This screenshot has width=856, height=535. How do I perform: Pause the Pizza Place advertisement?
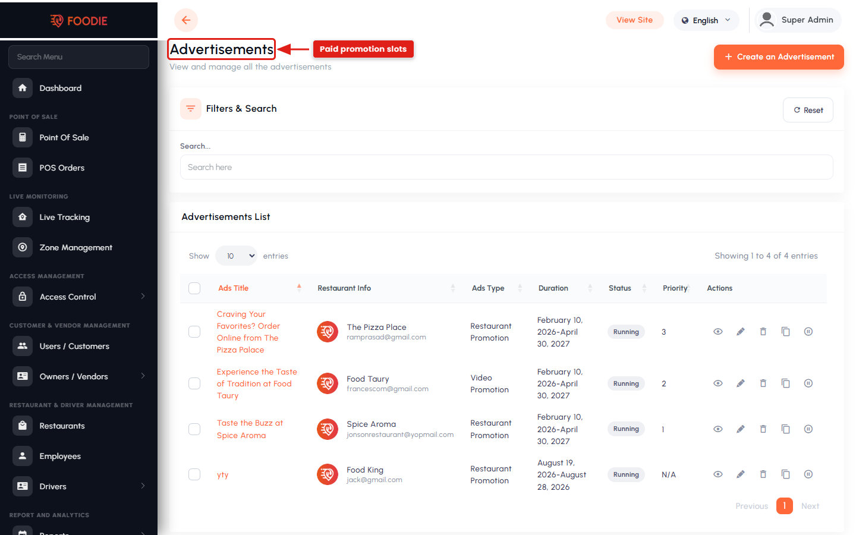click(x=808, y=332)
